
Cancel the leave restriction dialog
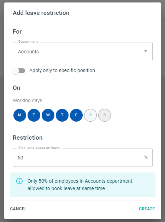coord(18,209)
